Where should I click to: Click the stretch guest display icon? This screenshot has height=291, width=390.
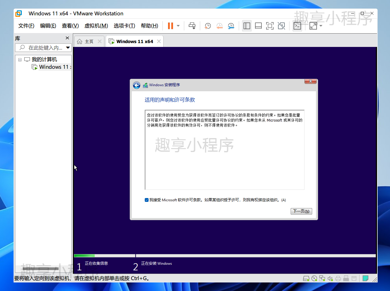(313, 26)
